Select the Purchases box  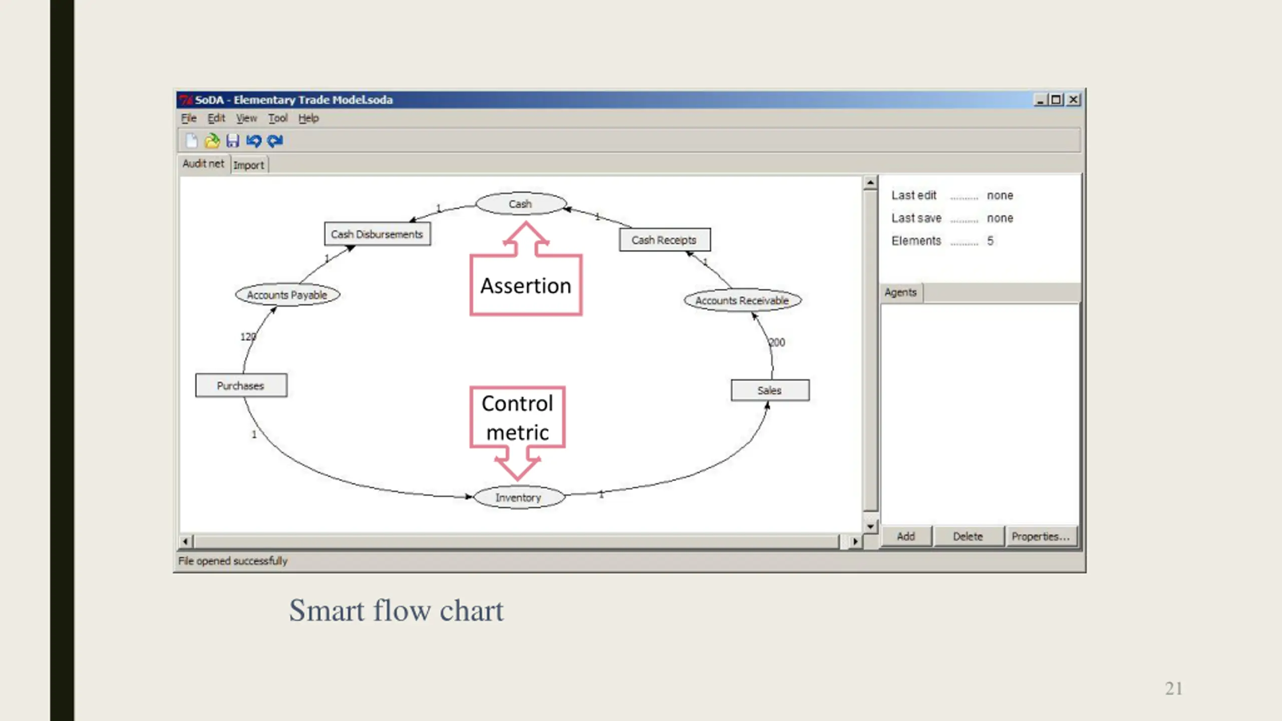click(x=241, y=386)
